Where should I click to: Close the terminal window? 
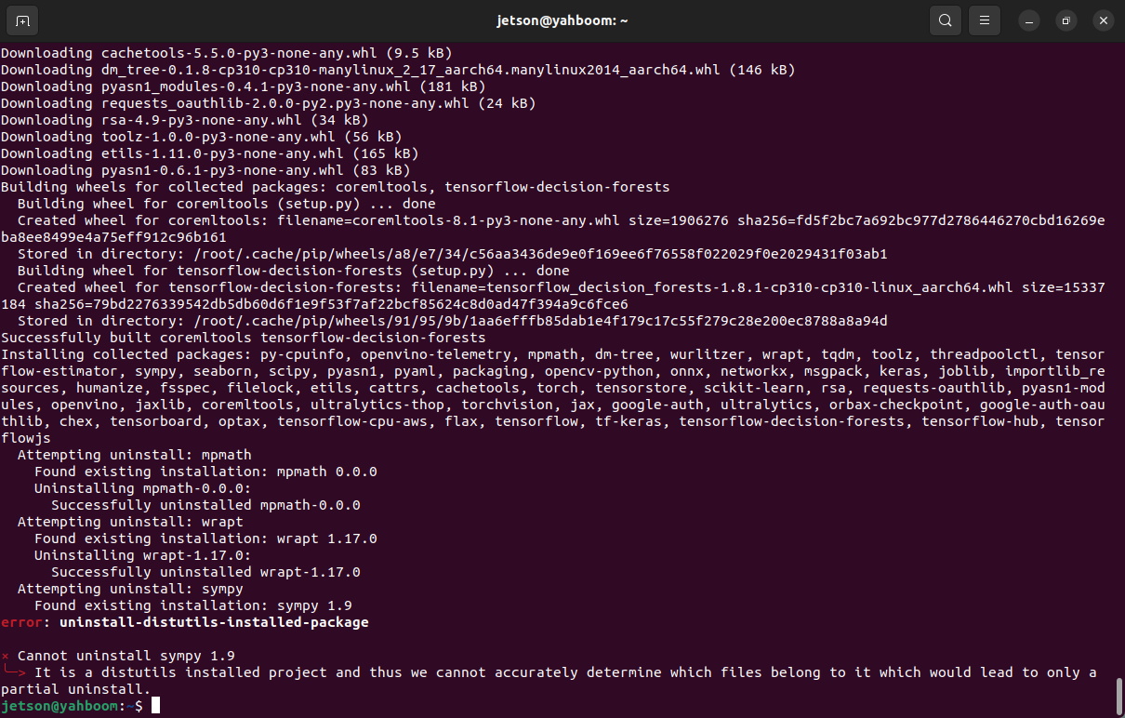(x=1103, y=20)
